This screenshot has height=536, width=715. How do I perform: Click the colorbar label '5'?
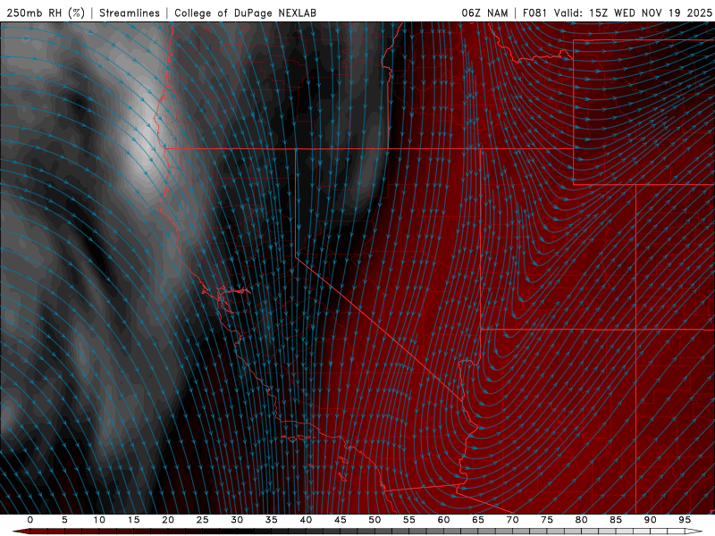[64, 520]
